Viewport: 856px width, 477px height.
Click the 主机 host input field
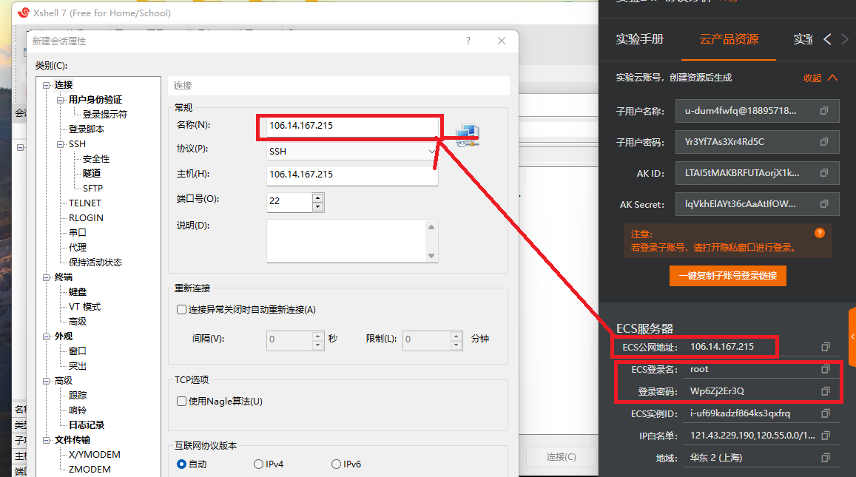[352, 175]
